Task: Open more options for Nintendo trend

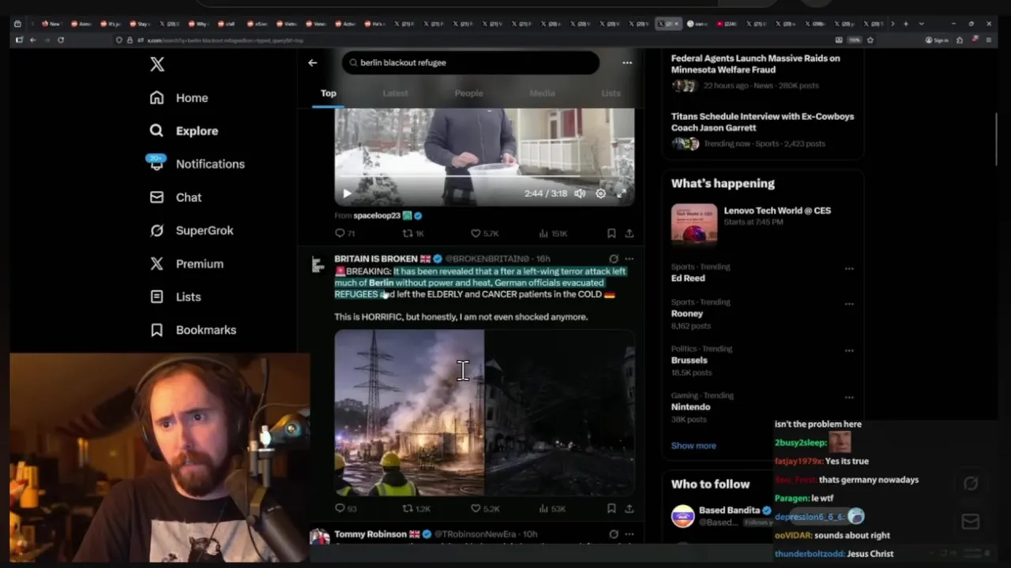Action: pyautogui.click(x=849, y=397)
